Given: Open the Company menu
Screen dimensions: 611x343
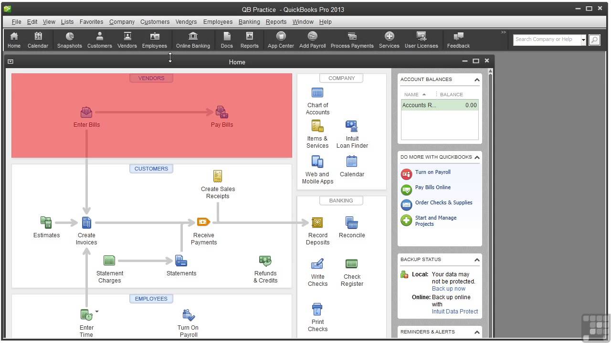Looking at the screenshot, I should coord(122,22).
